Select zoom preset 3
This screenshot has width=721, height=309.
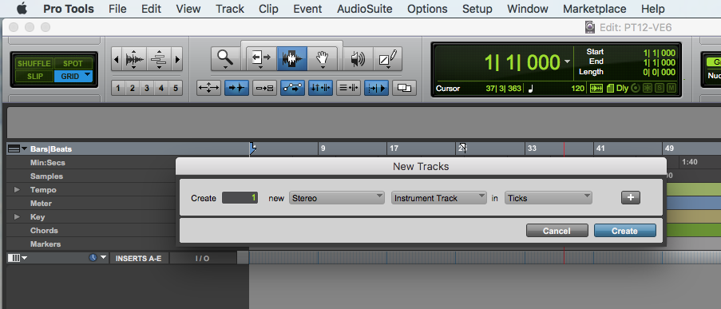point(147,88)
